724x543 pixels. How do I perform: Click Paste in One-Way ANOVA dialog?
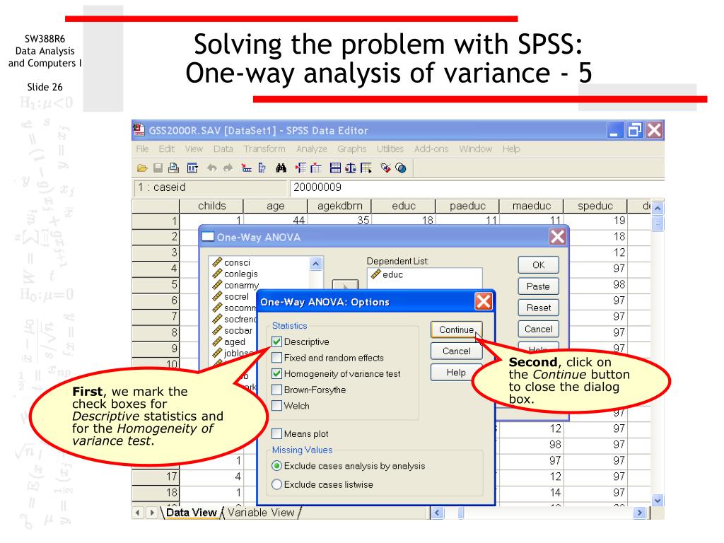coord(538,286)
